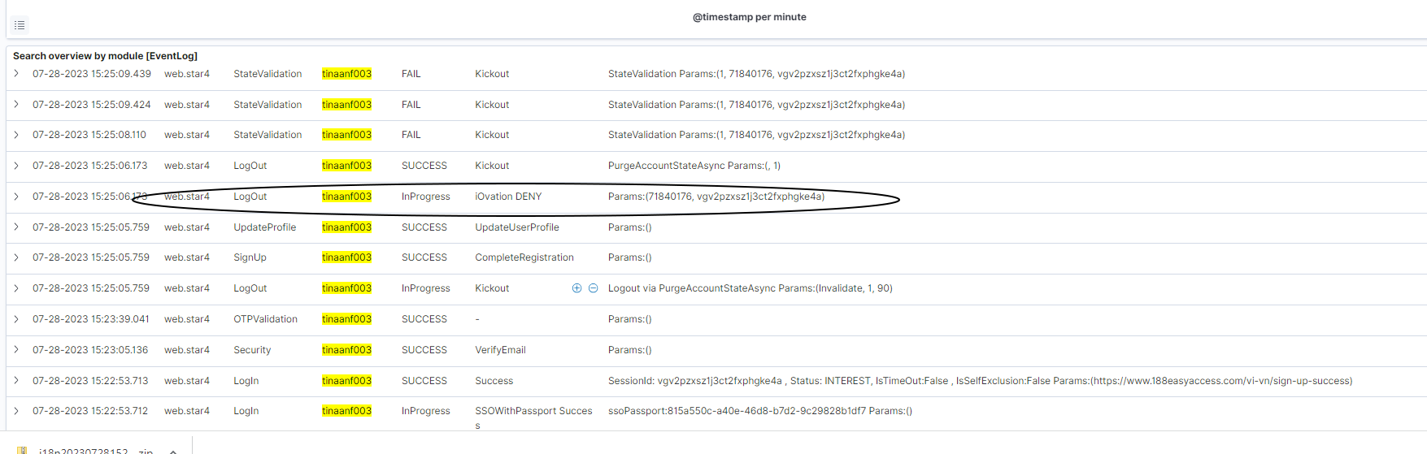Screen dimensions: 1427x454
Task: Click the filter-out-value minus icon beside Kickout
Action: pyautogui.click(x=593, y=288)
